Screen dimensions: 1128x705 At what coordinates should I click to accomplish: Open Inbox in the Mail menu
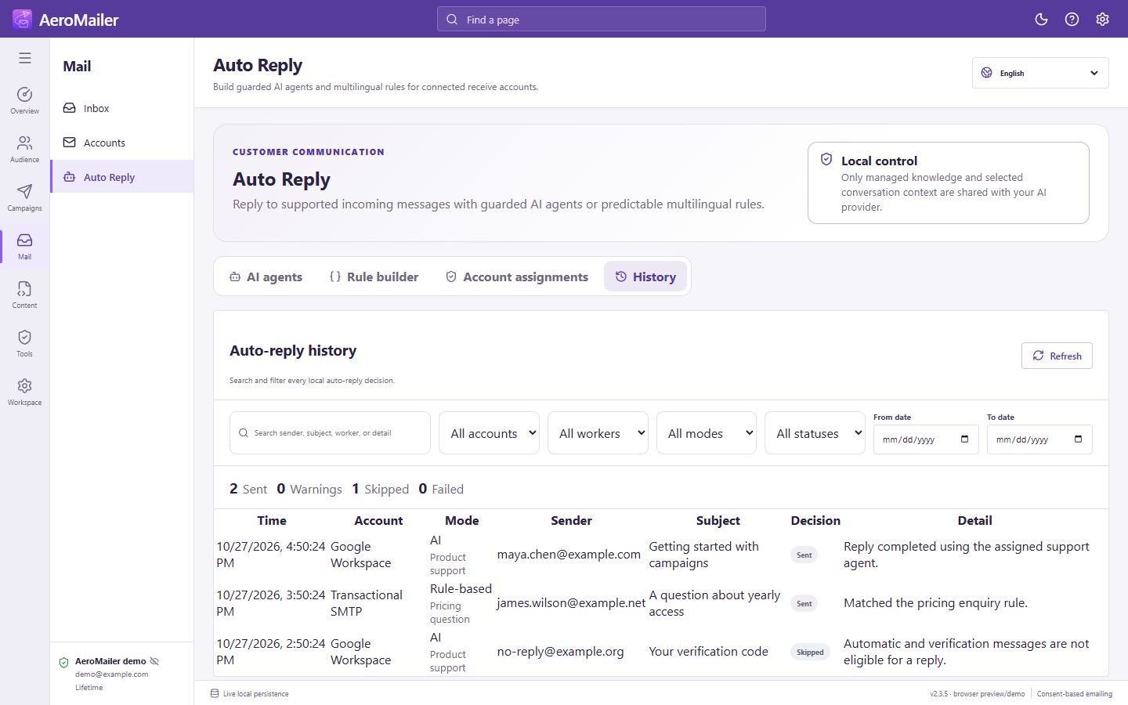pos(122,108)
